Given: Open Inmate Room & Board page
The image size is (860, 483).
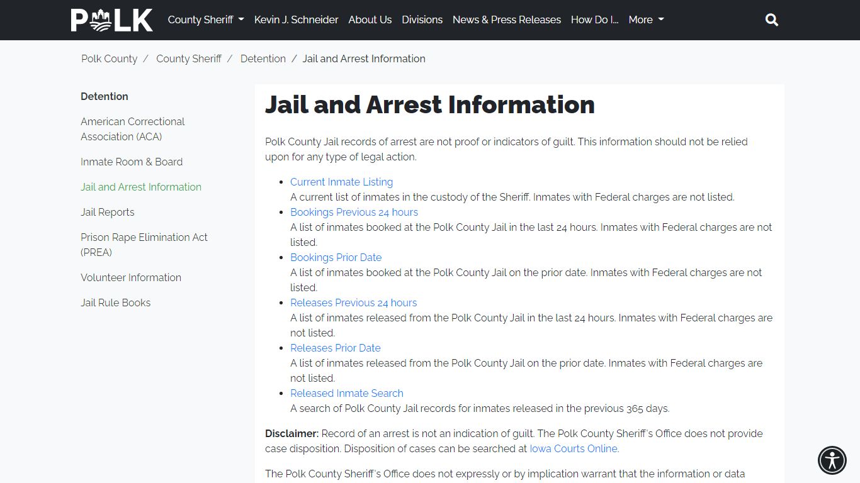Looking at the screenshot, I should pyautogui.click(x=132, y=162).
